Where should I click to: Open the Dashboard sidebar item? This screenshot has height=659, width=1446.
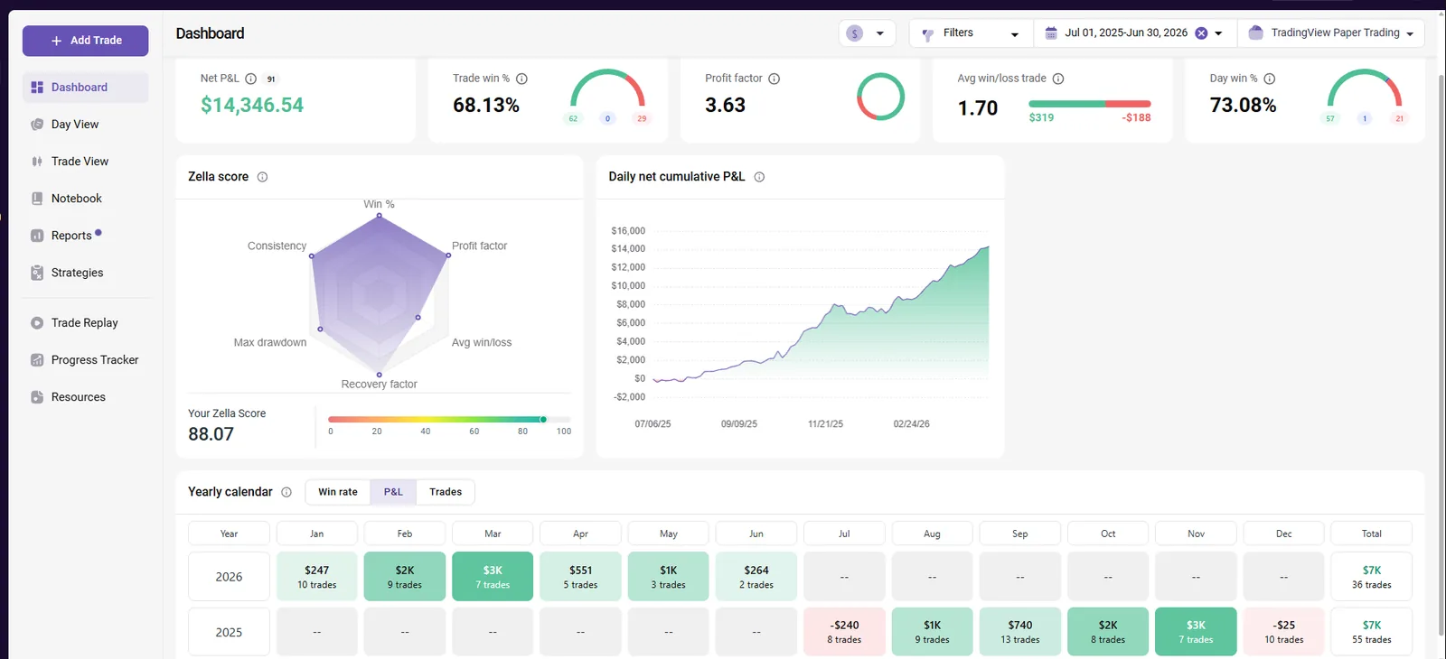click(86, 88)
